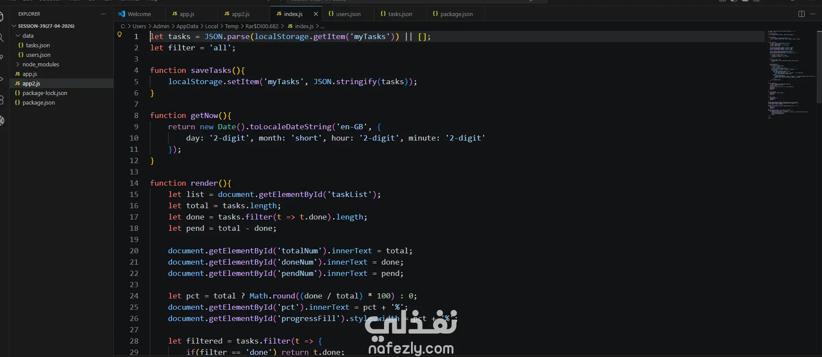
Task: Click the "let pct = total ?" line
Action: pyautogui.click(x=292, y=296)
